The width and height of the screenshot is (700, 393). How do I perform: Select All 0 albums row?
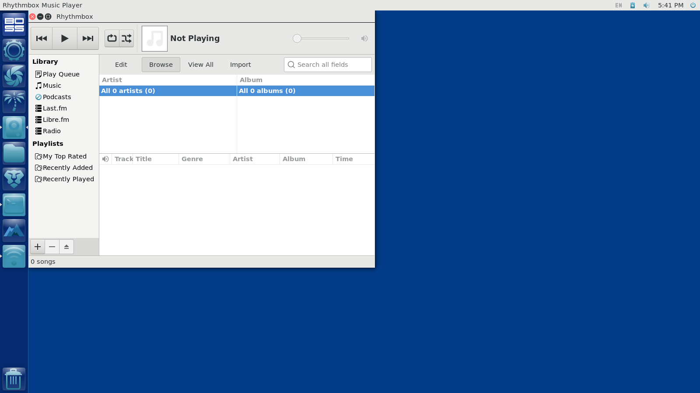[306, 91]
